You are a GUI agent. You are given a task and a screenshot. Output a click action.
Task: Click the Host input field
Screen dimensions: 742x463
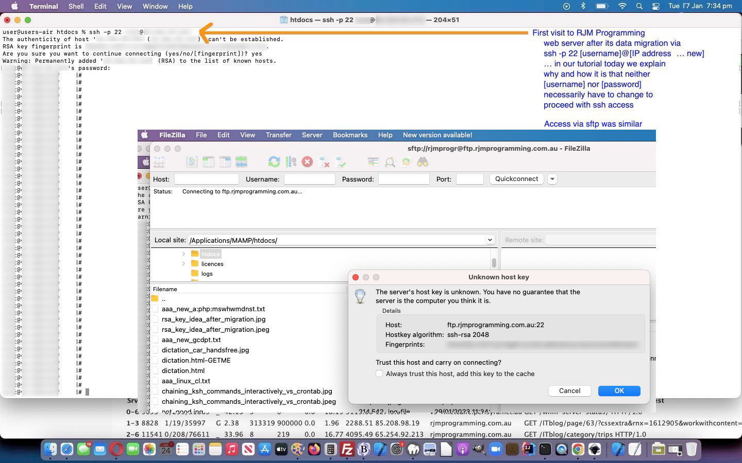[206, 179]
